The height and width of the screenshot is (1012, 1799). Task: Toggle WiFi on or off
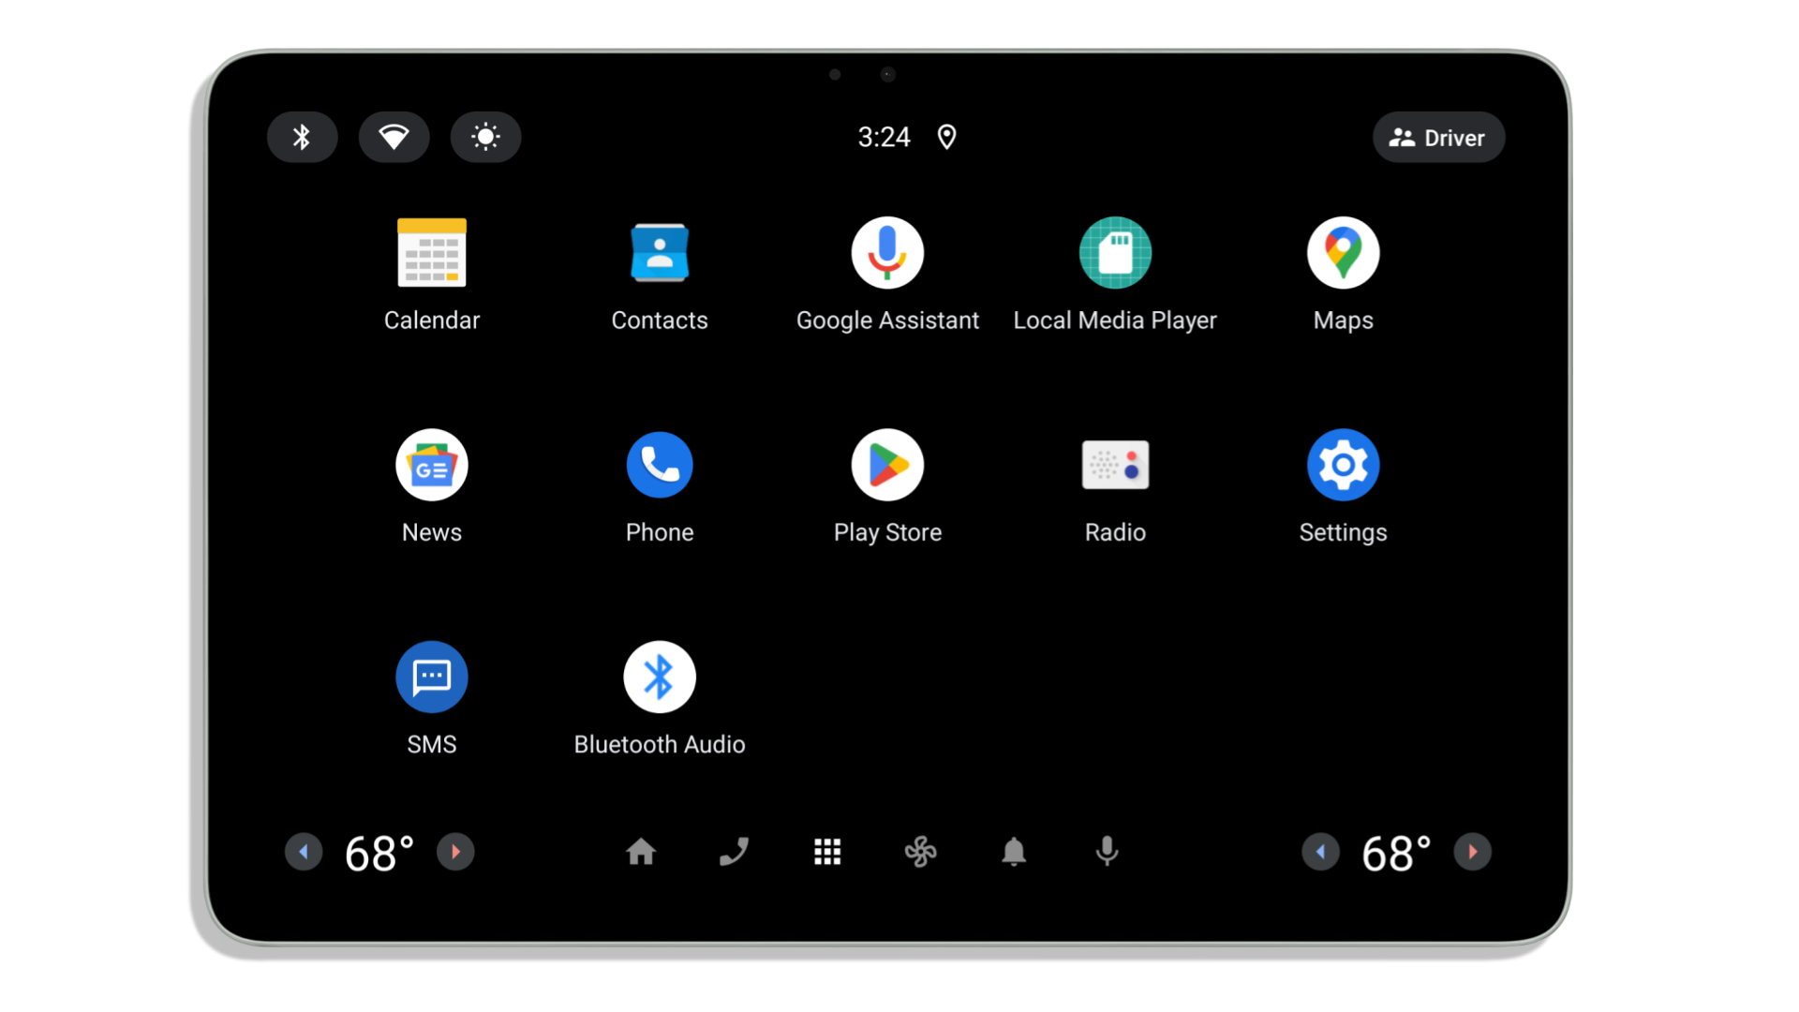[x=393, y=137]
